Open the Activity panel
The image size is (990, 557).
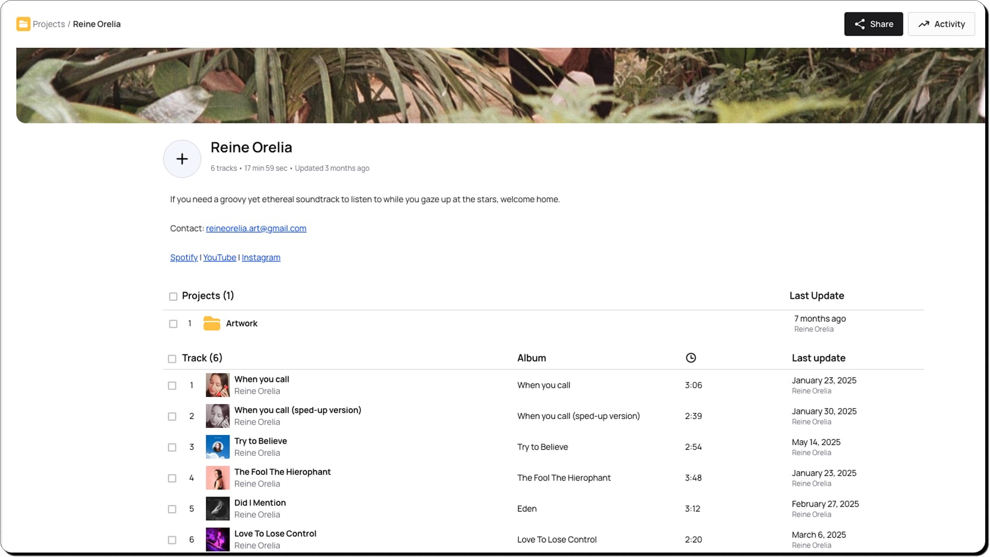(x=941, y=24)
